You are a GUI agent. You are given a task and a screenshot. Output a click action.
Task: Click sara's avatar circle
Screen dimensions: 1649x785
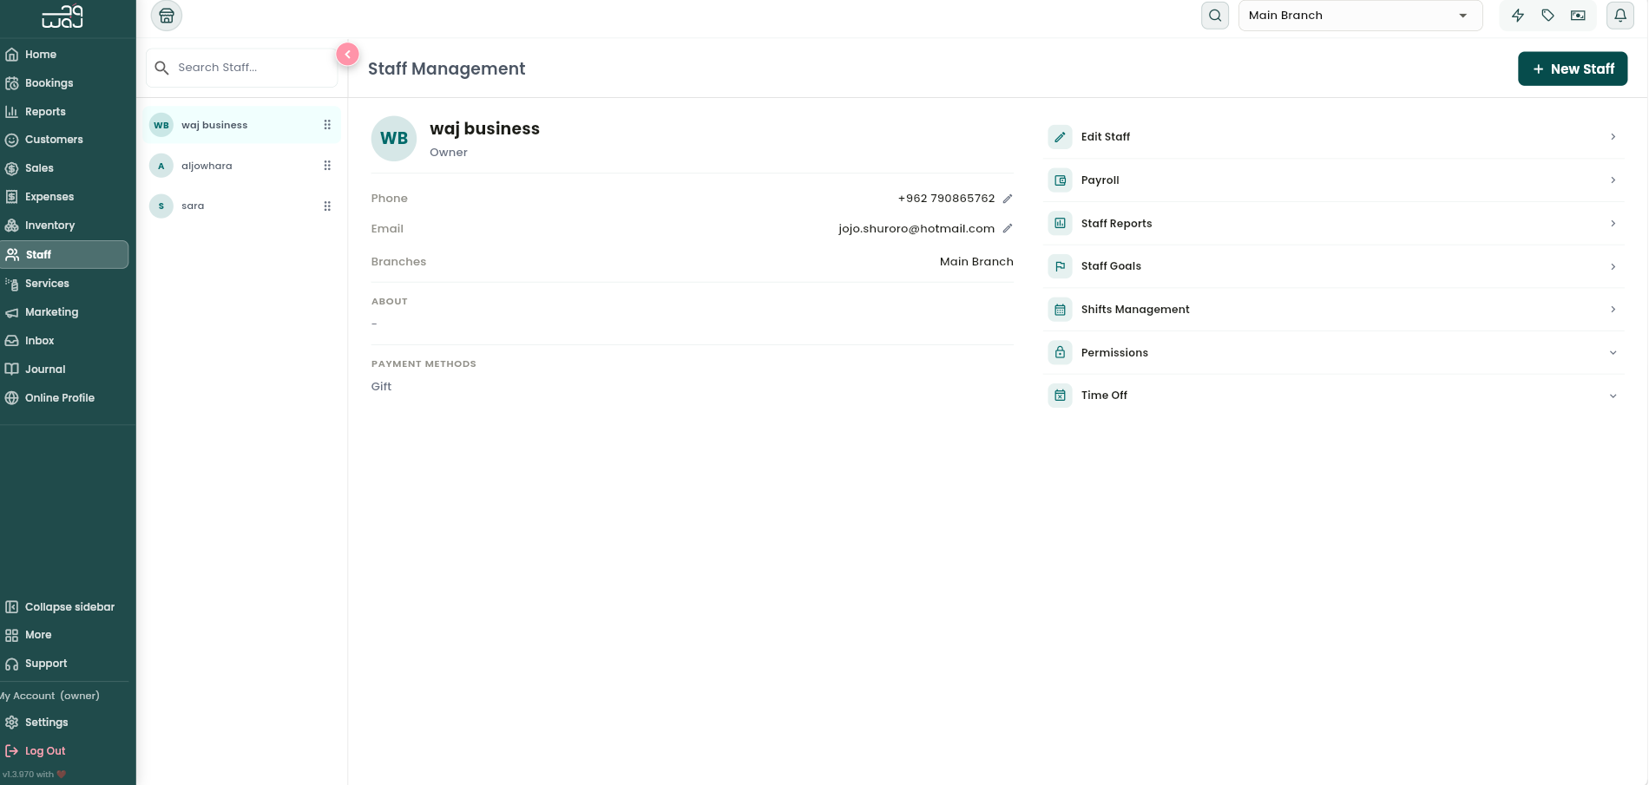tap(161, 206)
